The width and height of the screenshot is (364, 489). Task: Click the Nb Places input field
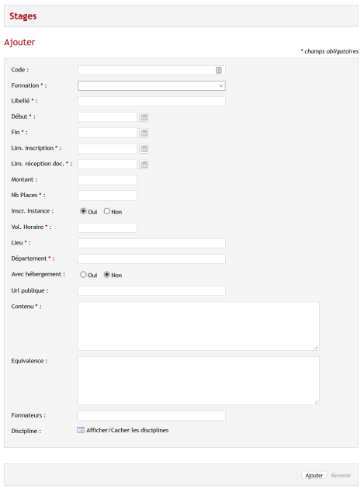(107, 196)
